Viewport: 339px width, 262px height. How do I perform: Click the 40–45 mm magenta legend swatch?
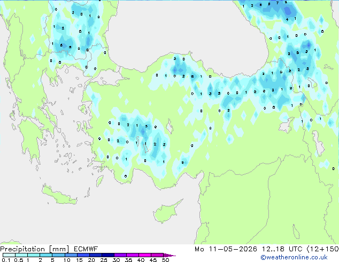[145, 255]
